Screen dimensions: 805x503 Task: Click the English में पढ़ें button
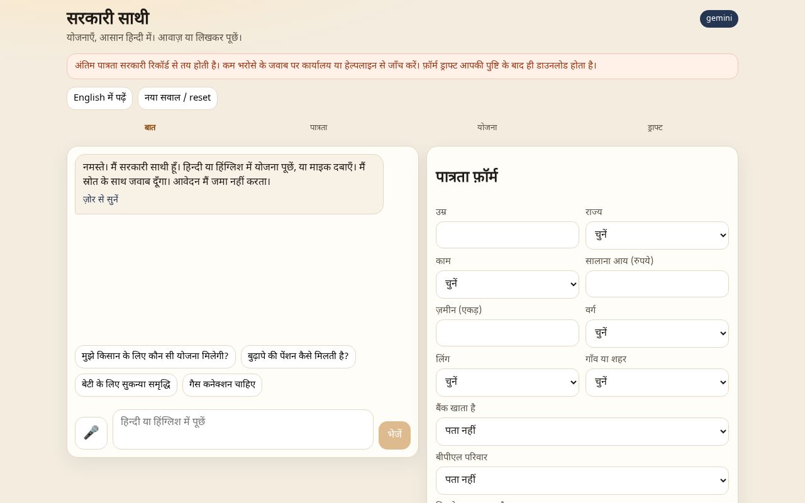point(99,98)
